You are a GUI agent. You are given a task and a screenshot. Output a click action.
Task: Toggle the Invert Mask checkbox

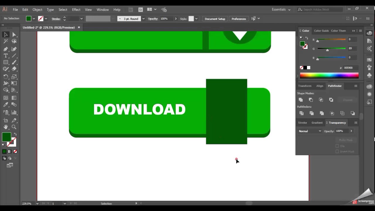[x=337, y=152]
